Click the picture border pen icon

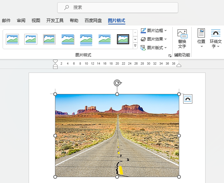[x=143, y=30]
